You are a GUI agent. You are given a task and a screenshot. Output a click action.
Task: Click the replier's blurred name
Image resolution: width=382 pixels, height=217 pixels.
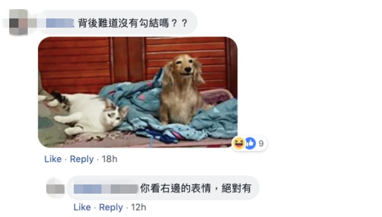coord(106,189)
